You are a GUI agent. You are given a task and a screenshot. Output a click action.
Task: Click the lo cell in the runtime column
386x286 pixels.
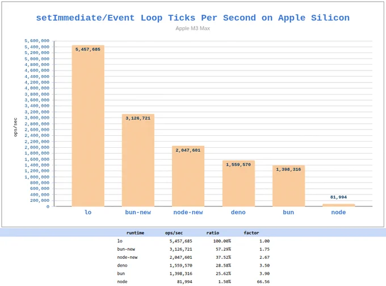point(120,241)
